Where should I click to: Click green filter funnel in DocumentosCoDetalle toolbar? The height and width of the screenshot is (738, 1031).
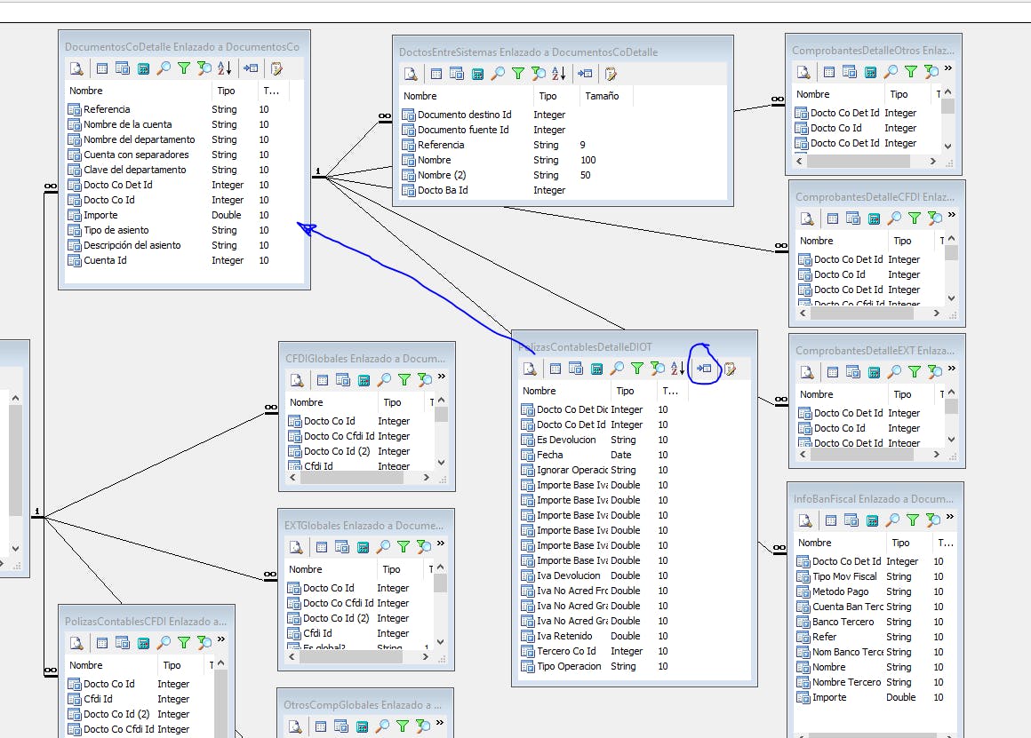(x=184, y=68)
